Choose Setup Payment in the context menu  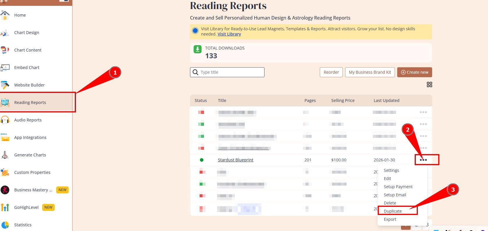pos(398,187)
